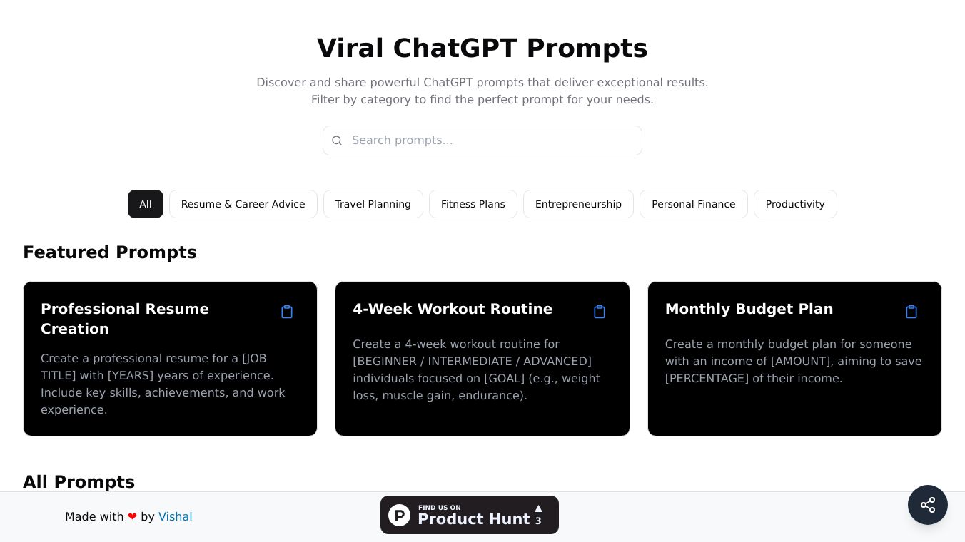The width and height of the screenshot is (965, 542).
Task: Show Fitness Plans prompts
Action: coord(473,204)
